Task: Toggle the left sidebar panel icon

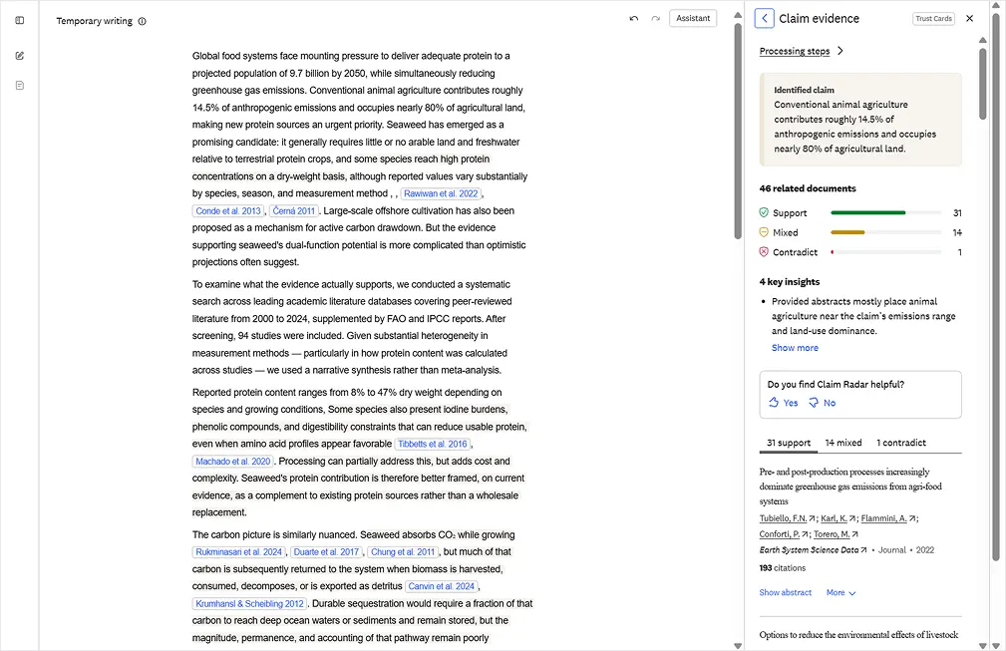Action: [x=20, y=21]
